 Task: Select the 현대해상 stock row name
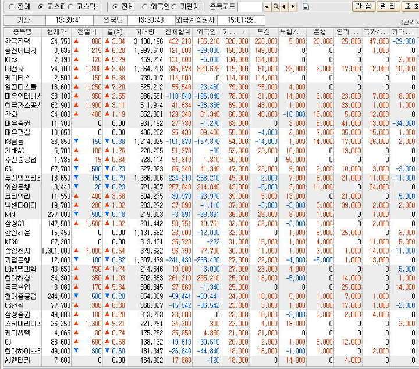point(17,278)
